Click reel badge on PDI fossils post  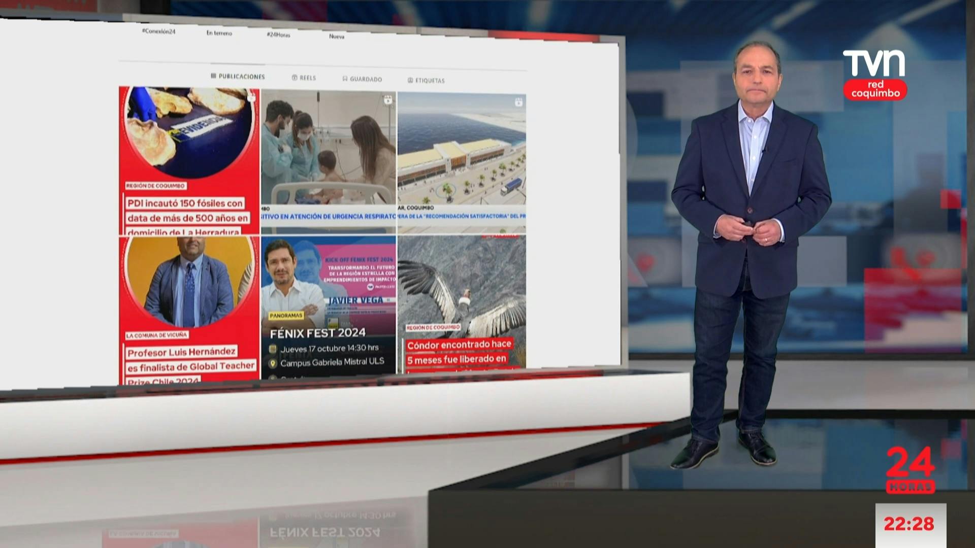point(251,96)
